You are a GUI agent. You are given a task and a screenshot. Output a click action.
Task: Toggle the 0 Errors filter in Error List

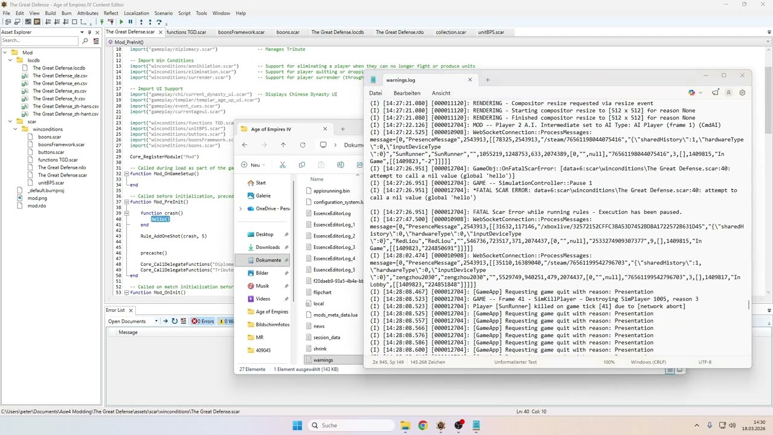tap(203, 321)
